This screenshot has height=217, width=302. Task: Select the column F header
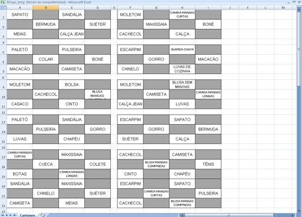(x=130, y=8)
